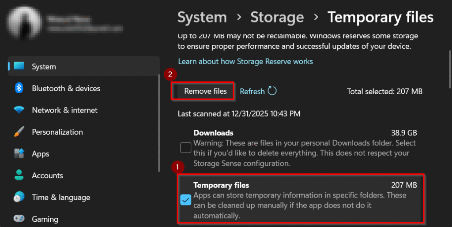This screenshot has height=227, width=452.
Task: Click the System monitor icon in sidebar
Action: click(x=19, y=66)
